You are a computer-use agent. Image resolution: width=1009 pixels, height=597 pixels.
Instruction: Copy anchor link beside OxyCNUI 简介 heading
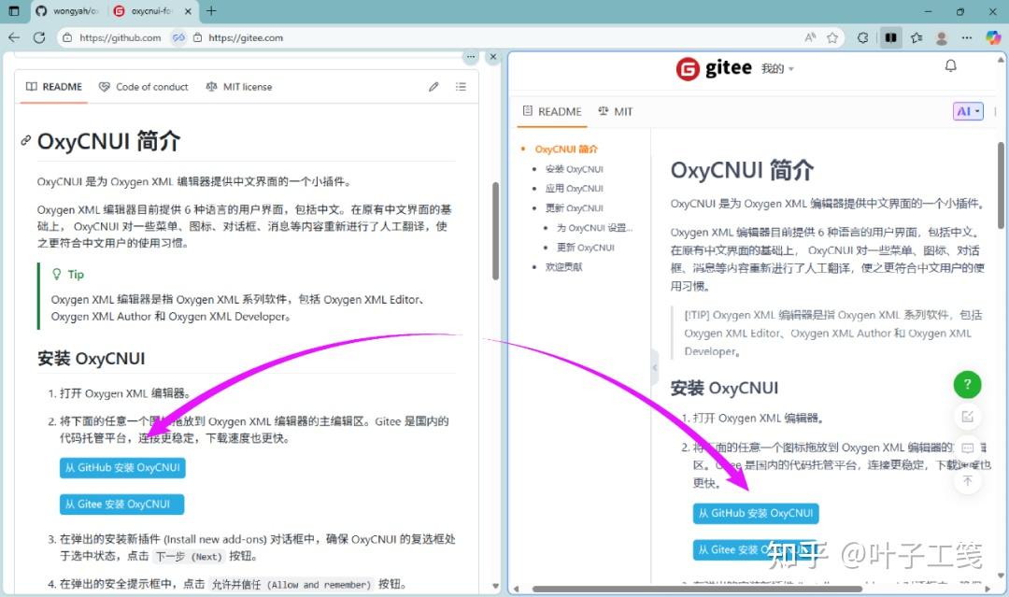pyautogui.click(x=26, y=140)
